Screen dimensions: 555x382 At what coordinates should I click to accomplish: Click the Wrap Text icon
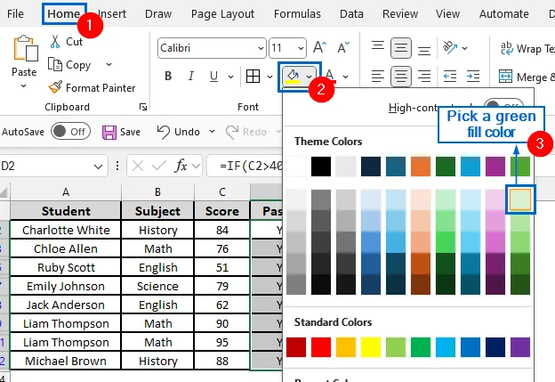(506, 48)
